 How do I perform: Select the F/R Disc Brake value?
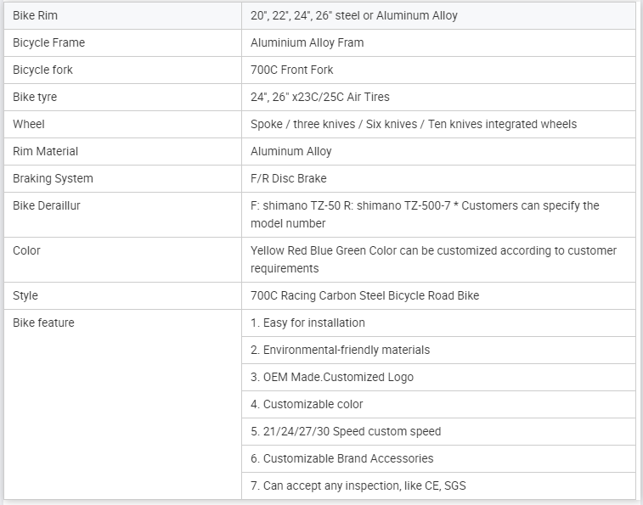click(288, 178)
